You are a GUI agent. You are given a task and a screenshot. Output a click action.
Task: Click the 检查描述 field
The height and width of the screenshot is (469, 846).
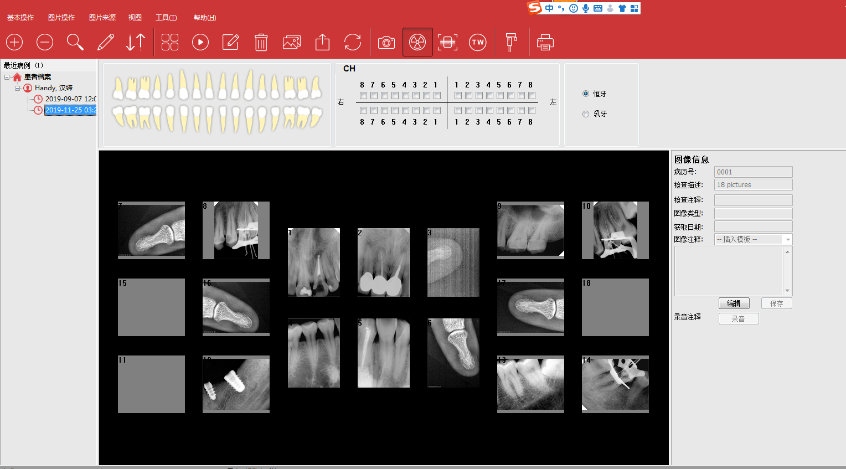[754, 185]
